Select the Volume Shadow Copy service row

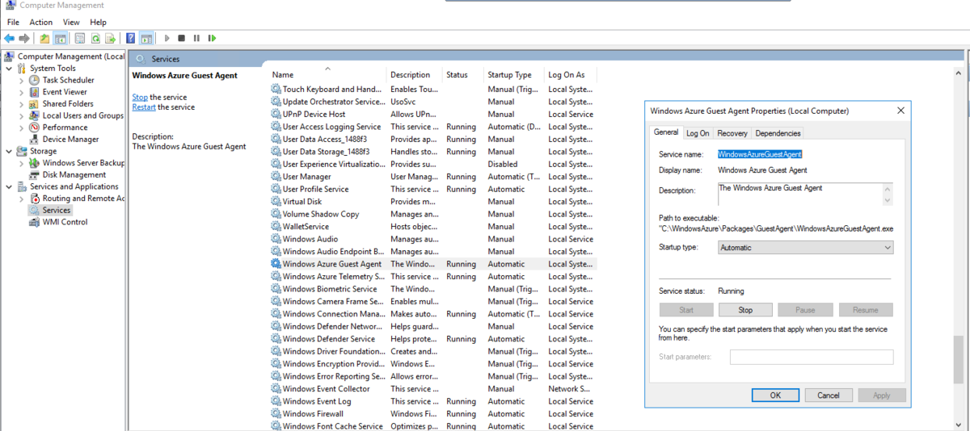click(x=433, y=214)
